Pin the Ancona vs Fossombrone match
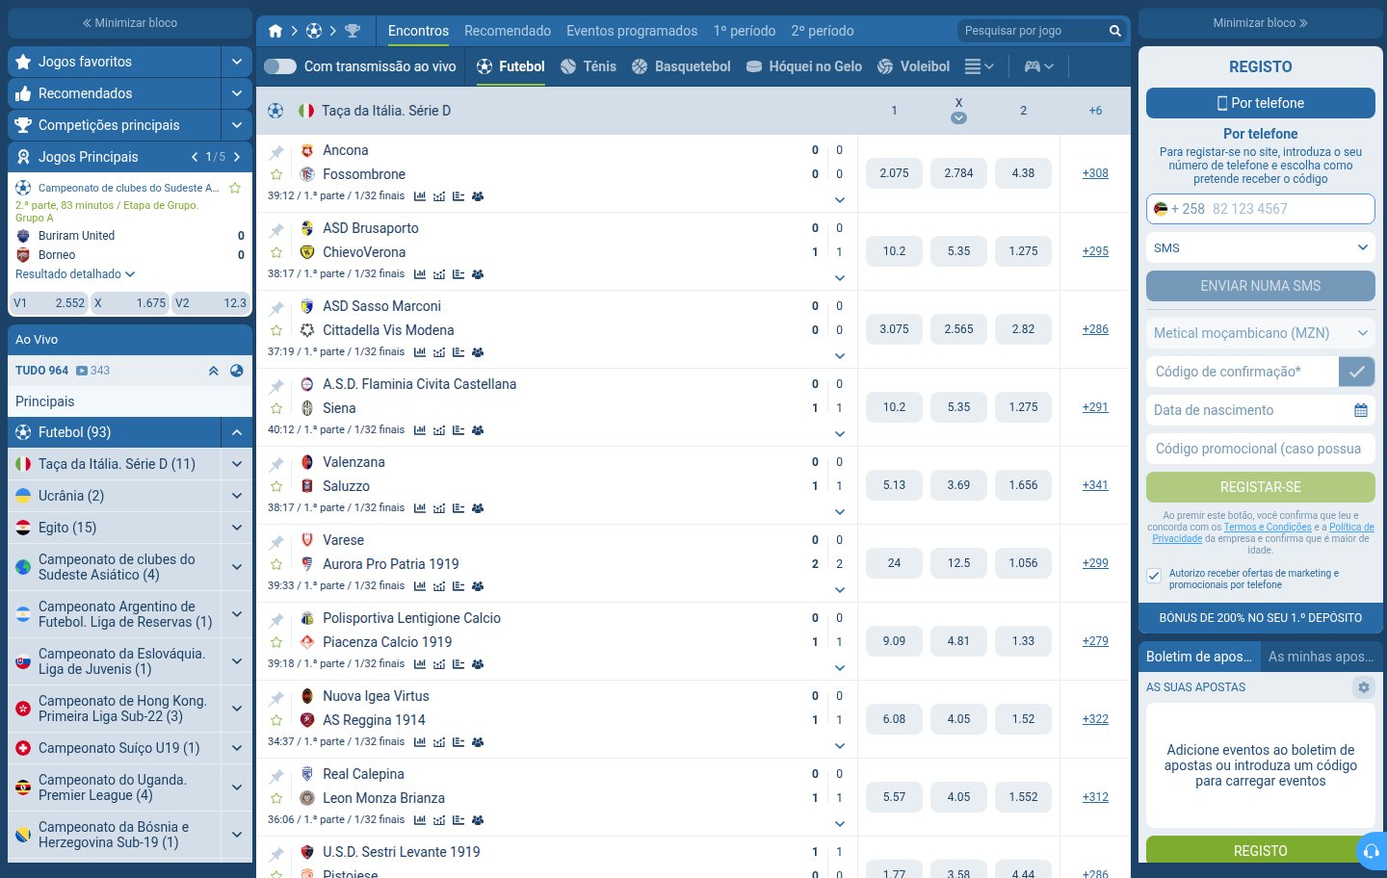1387x878 pixels. coord(276,152)
